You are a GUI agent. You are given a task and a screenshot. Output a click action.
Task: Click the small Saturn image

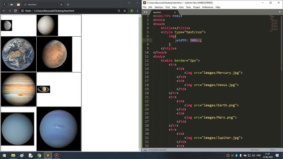(x=43, y=89)
